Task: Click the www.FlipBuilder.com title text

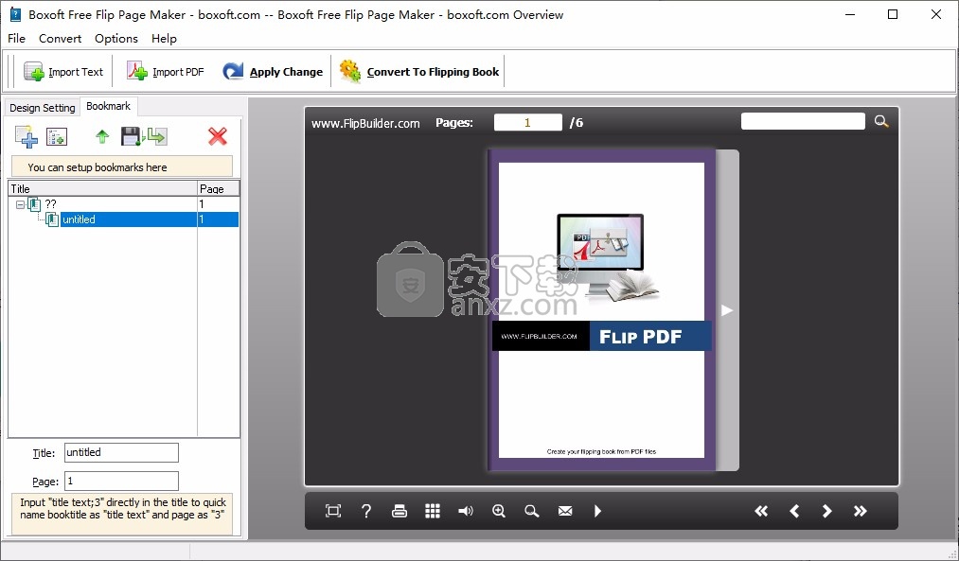Action: (365, 123)
